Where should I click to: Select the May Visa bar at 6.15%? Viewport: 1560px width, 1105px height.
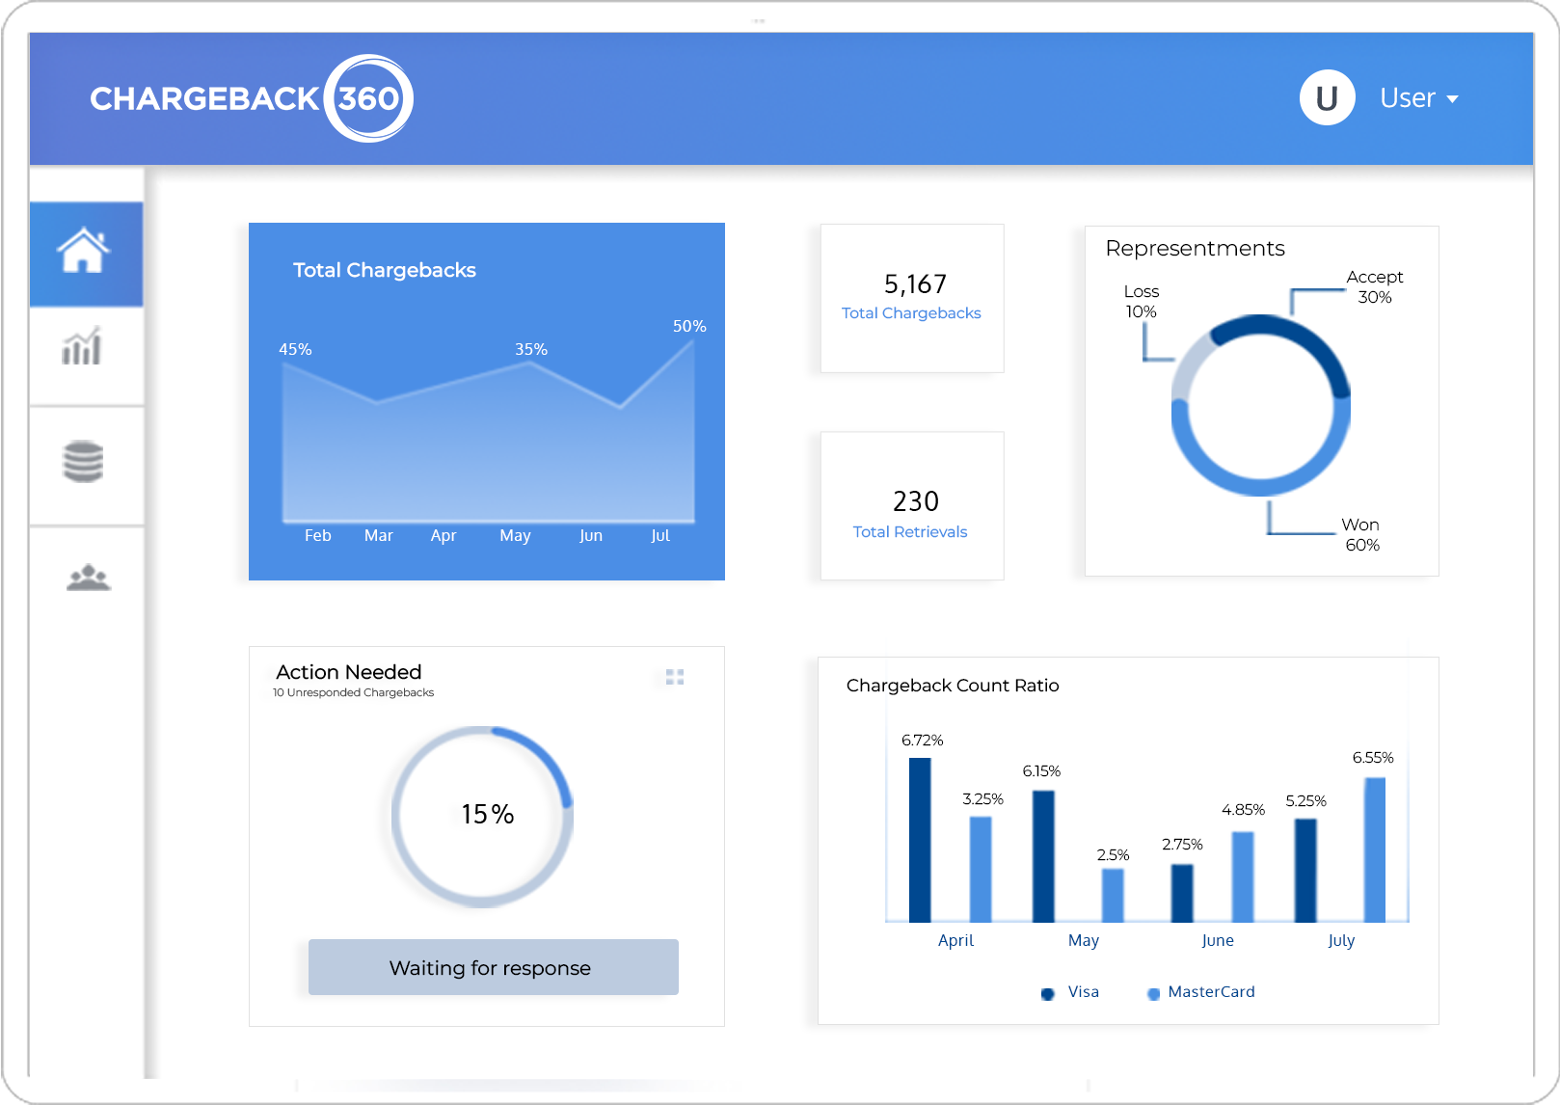point(1043,855)
